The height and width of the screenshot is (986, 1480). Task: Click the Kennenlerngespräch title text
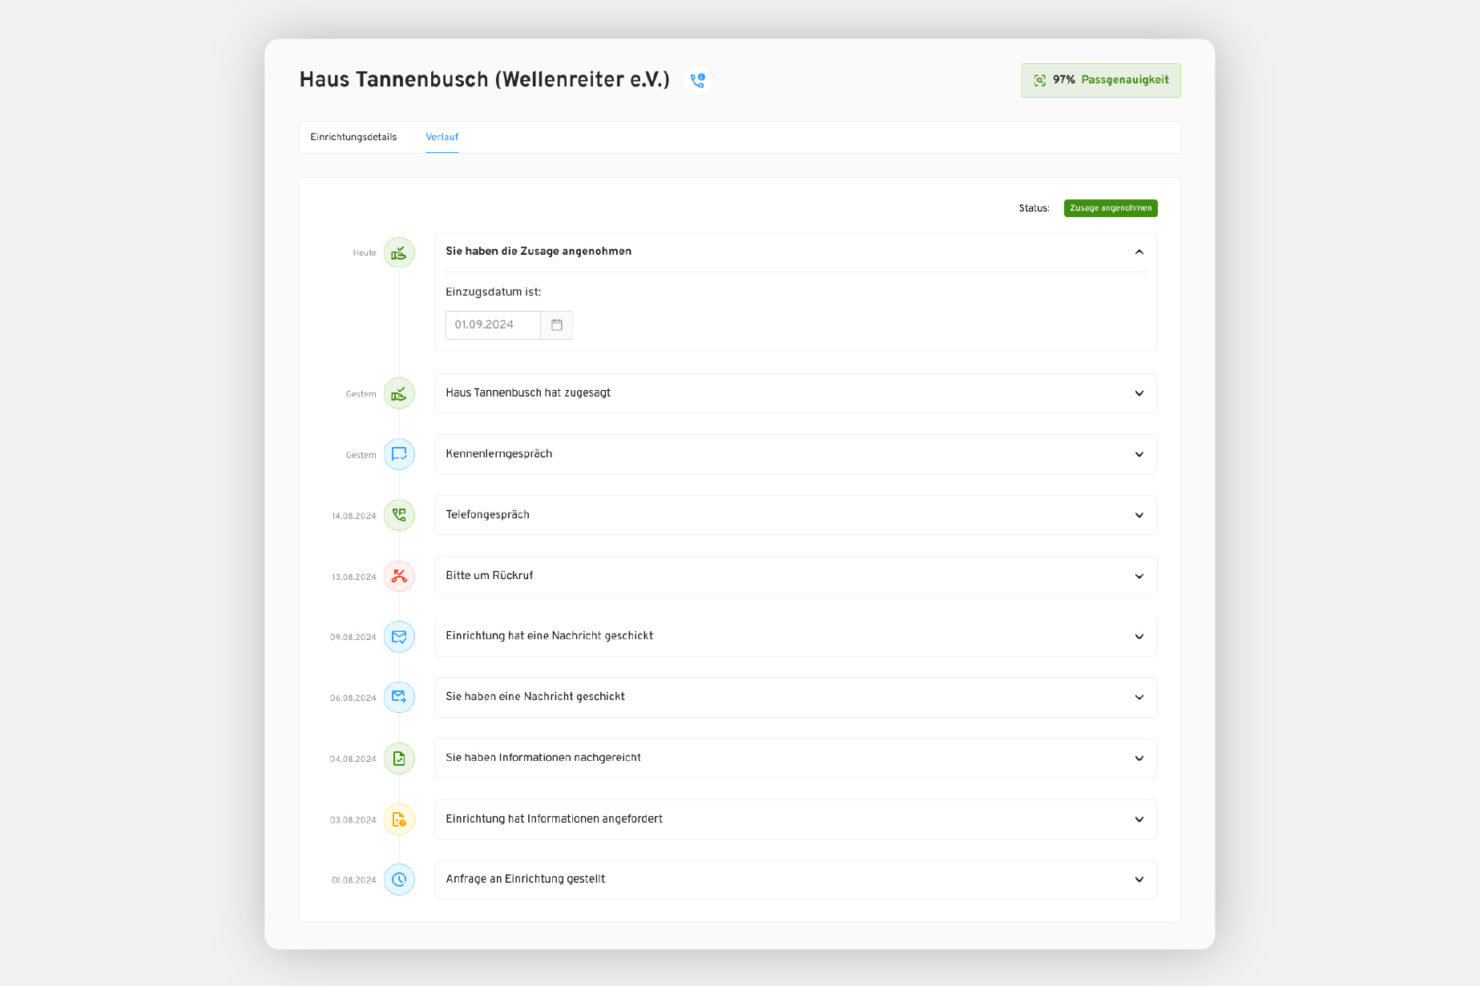click(498, 453)
